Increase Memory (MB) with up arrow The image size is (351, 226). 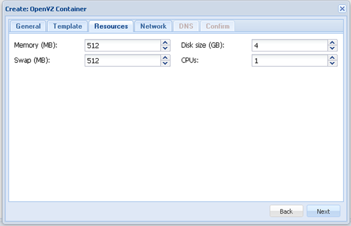[166, 42]
